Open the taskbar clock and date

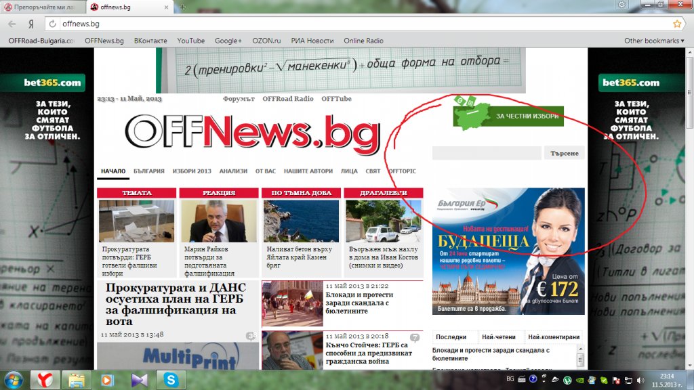click(667, 381)
